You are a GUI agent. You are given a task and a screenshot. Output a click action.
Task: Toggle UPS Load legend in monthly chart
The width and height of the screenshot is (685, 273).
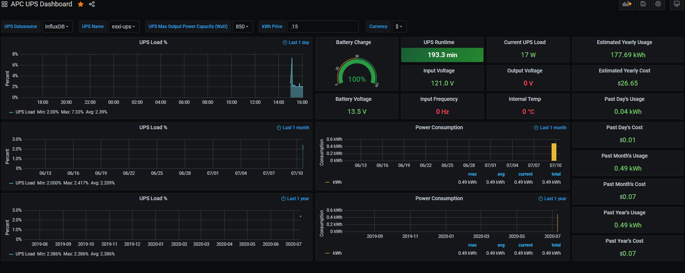click(25, 183)
